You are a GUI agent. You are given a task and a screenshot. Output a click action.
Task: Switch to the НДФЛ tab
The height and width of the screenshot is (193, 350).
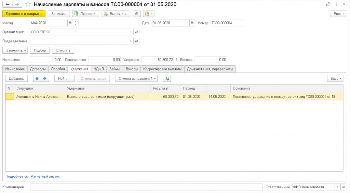[x=99, y=69]
